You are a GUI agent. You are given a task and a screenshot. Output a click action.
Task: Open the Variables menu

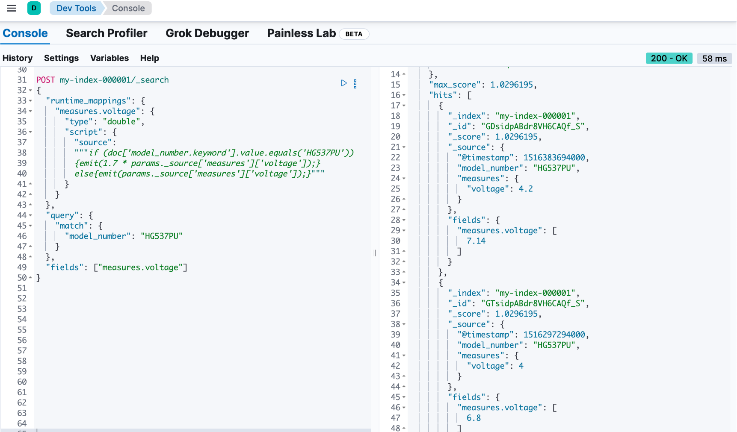click(109, 58)
